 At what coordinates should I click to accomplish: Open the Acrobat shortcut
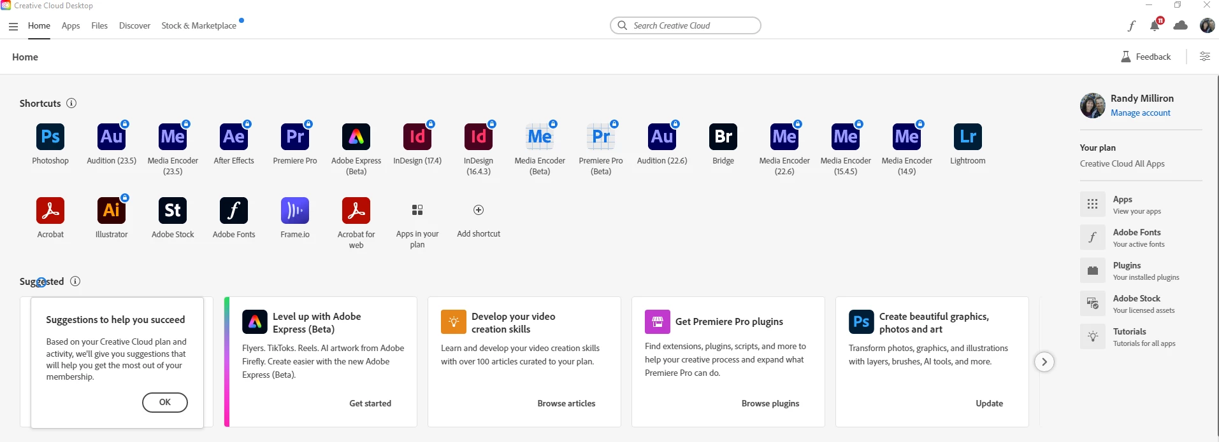pyautogui.click(x=50, y=211)
